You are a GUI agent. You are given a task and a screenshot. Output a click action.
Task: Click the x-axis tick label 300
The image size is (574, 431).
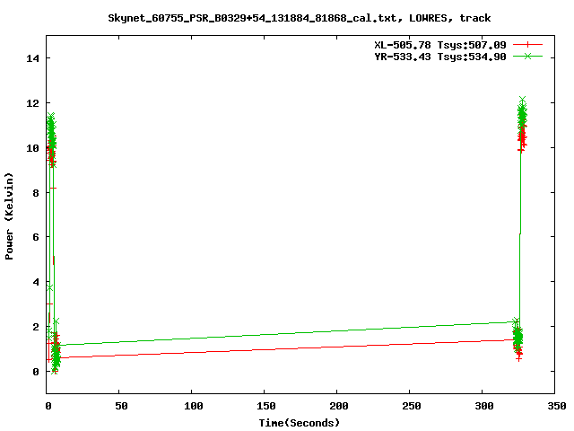tap(484, 406)
